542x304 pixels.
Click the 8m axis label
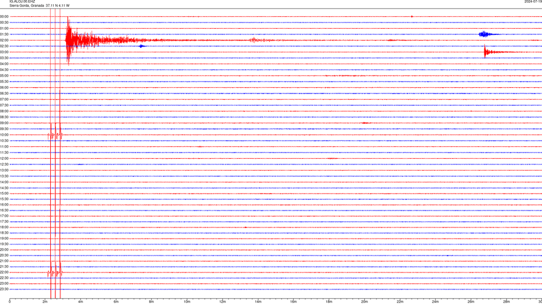point(151,302)
